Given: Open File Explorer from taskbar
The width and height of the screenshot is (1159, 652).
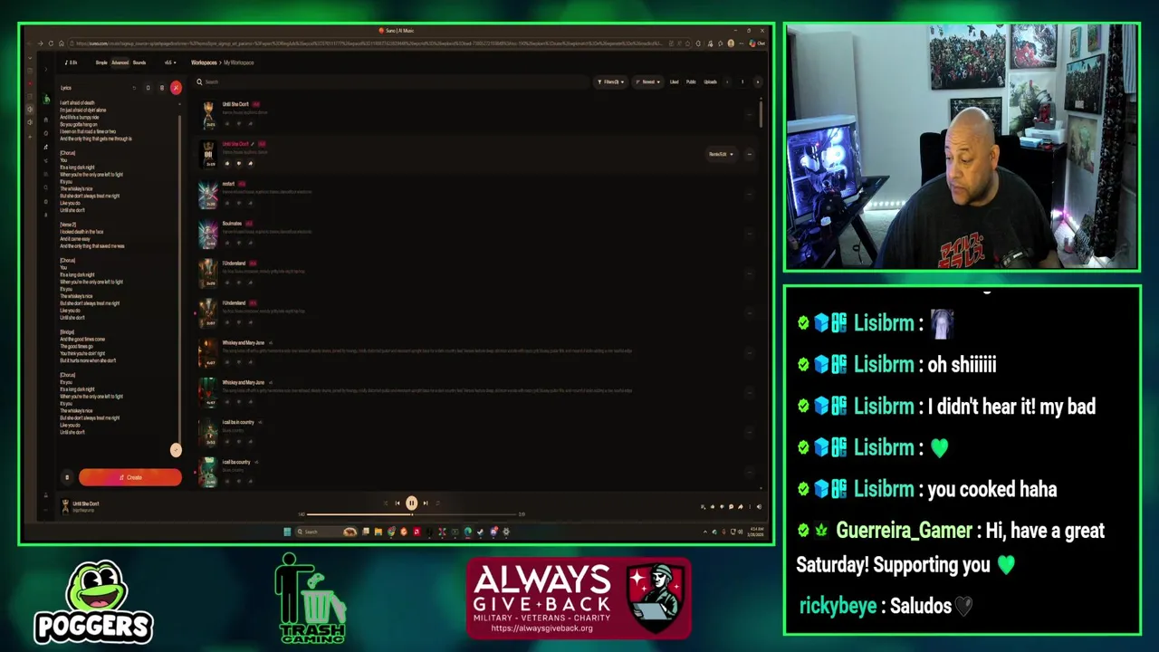Looking at the screenshot, I should click(x=378, y=532).
